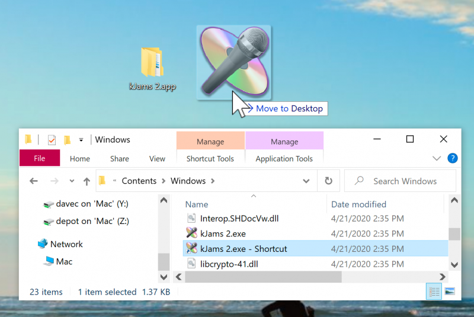
Task: Refresh the folder view
Action: point(329,181)
